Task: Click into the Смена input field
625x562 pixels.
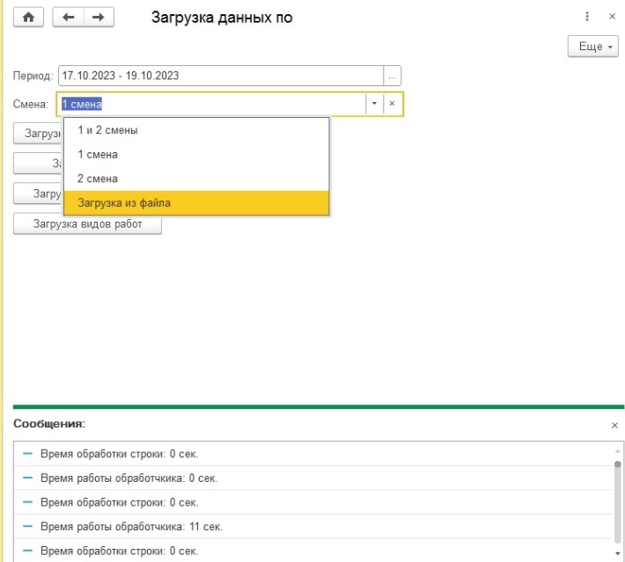Action: click(211, 104)
